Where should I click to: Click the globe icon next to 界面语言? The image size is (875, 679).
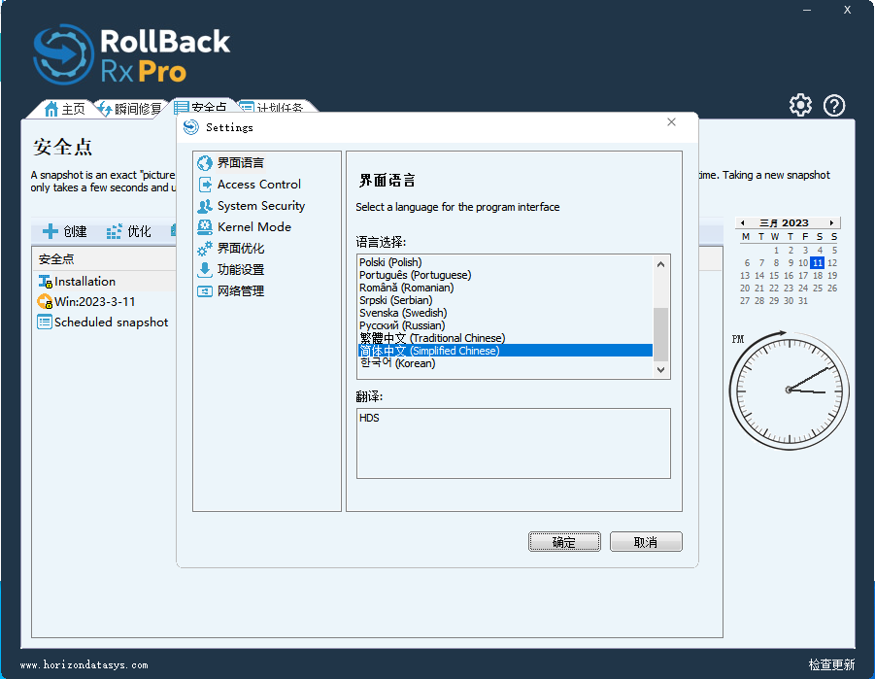pyautogui.click(x=205, y=163)
